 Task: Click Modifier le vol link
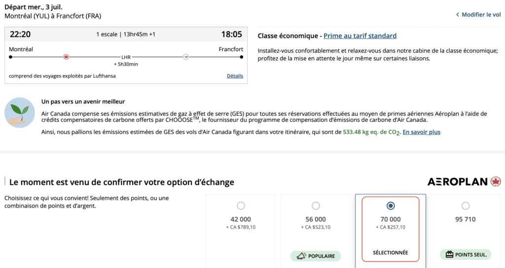(481, 15)
